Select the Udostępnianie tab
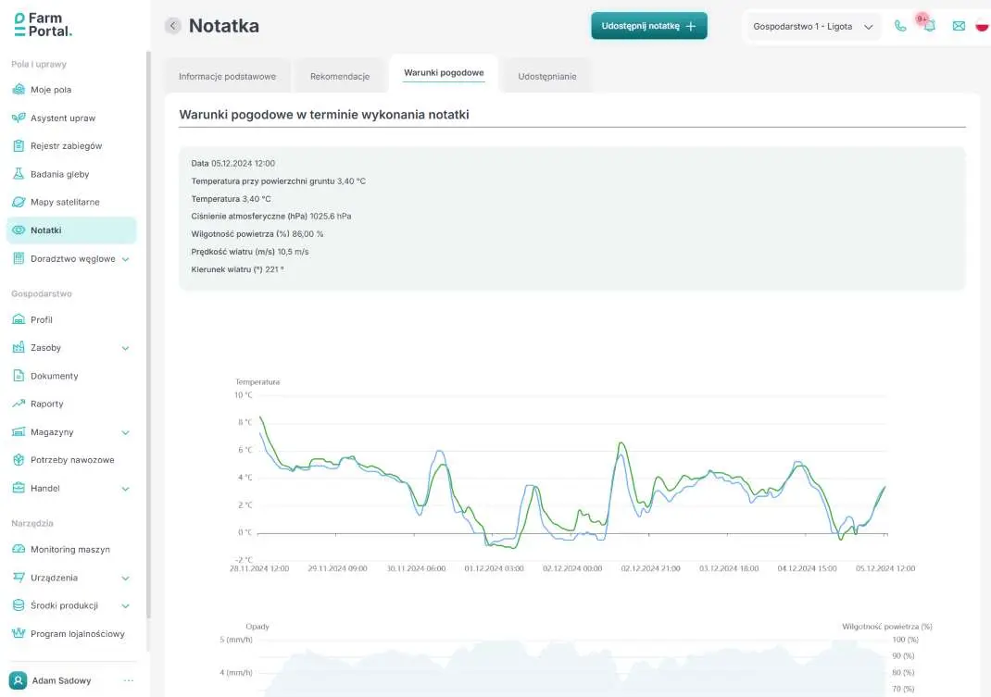 point(546,76)
